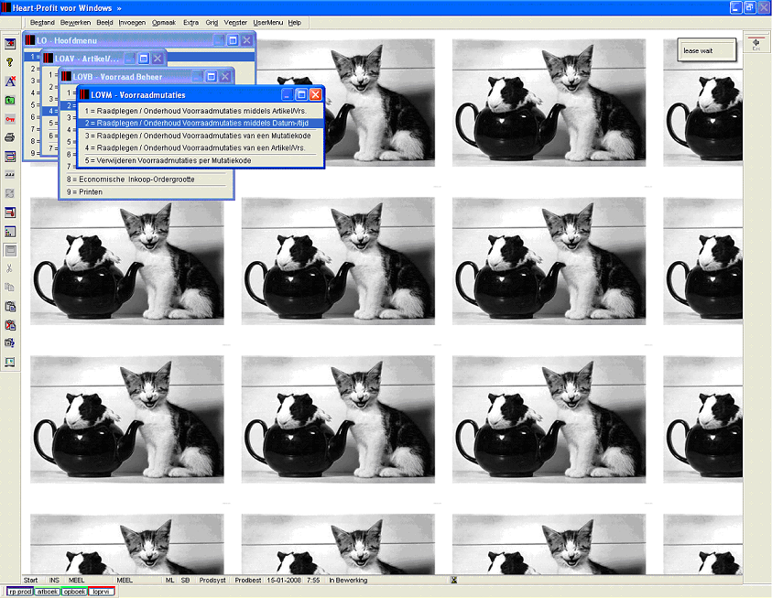Image resolution: width=772 pixels, height=598 pixels.
Task: Click the clipboard with question mark icon
Action: (10, 343)
